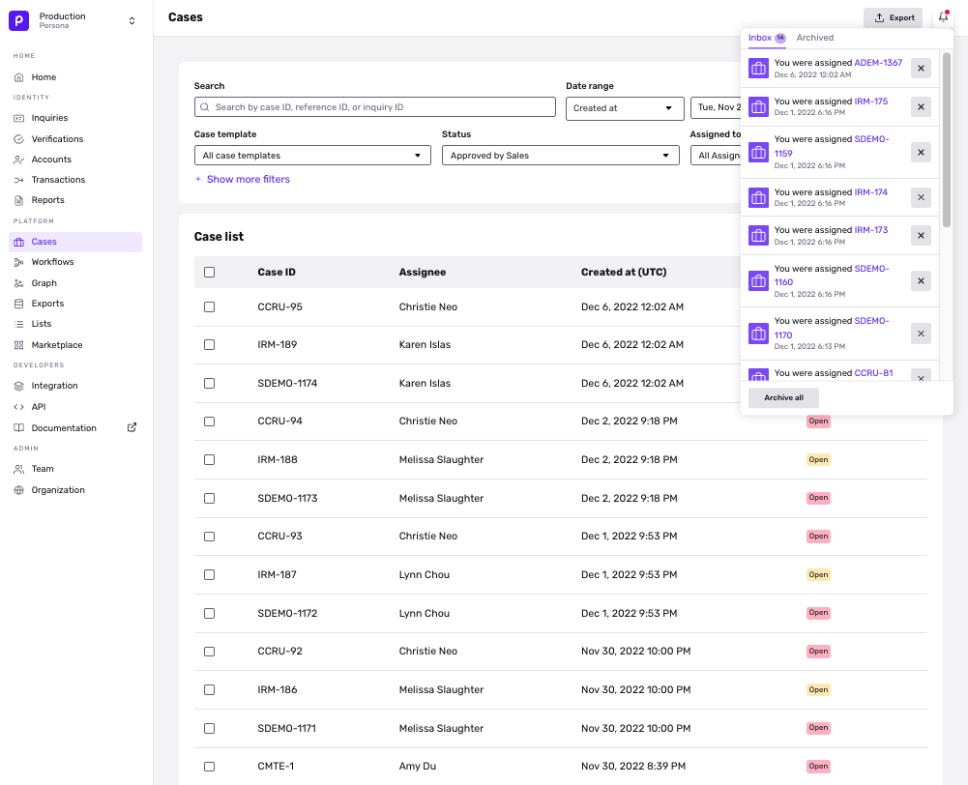Tick the checkbox for IRM-188
This screenshot has height=785, width=968.
209,460
